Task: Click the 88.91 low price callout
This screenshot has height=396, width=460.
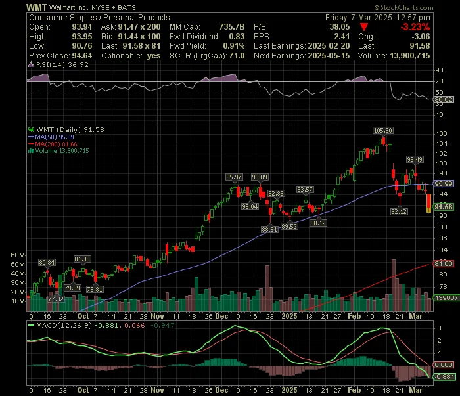Action: (269, 229)
